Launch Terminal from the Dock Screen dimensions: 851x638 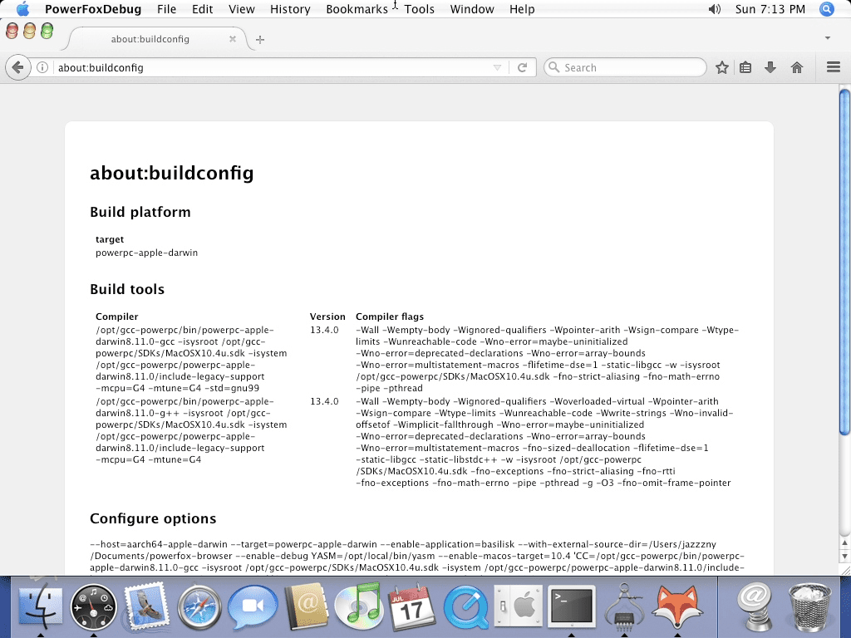click(572, 606)
